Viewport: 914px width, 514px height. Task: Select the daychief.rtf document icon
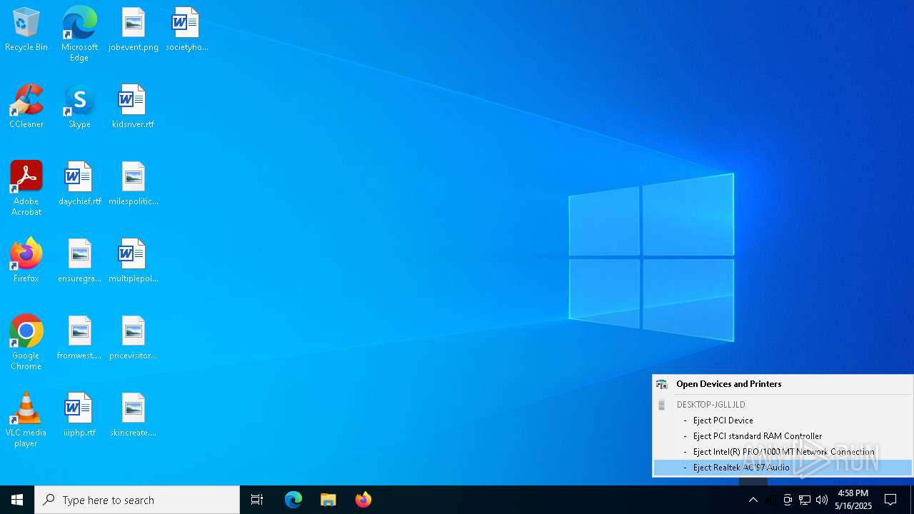coord(79,184)
